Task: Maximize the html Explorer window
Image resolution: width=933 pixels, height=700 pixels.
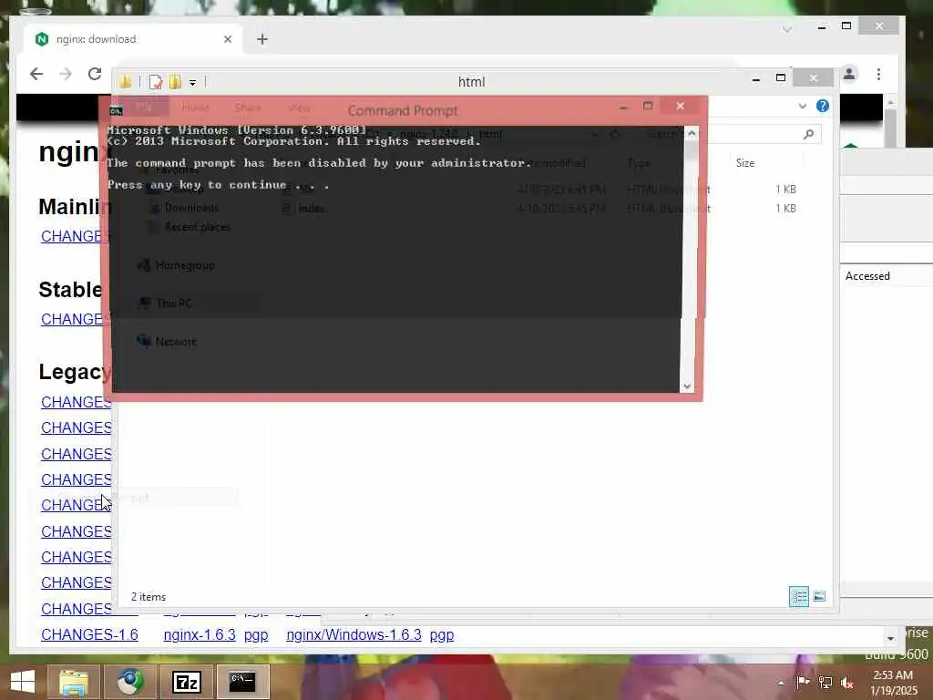Action: tap(781, 78)
